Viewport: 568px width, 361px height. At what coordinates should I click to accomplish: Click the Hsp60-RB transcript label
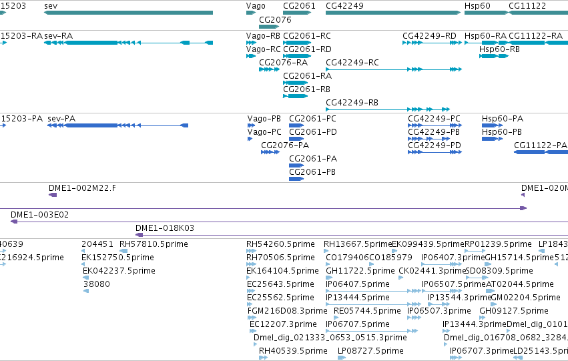(499, 49)
